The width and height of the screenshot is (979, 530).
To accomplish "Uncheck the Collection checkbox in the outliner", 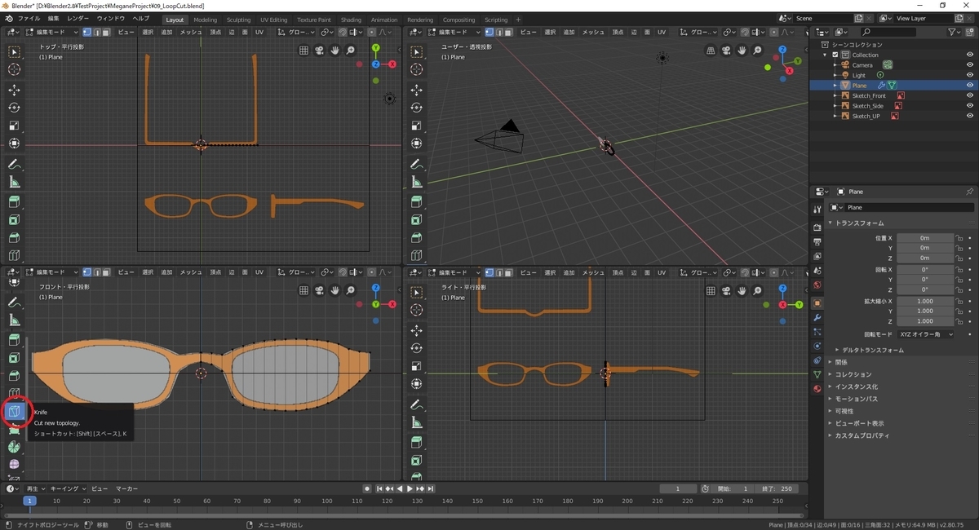I will (835, 55).
